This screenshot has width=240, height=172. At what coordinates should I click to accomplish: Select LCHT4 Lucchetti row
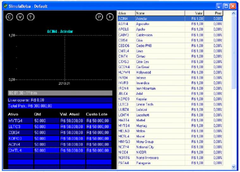170,115
